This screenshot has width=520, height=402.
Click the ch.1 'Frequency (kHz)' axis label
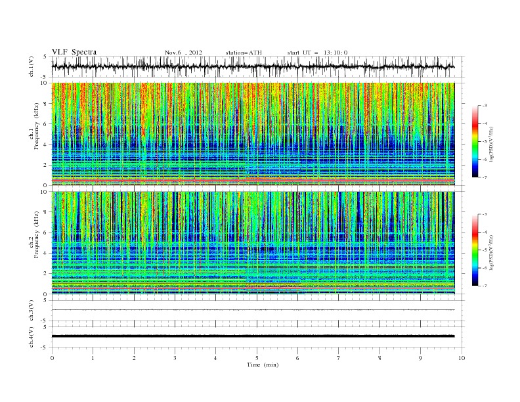(x=36, y=126)
